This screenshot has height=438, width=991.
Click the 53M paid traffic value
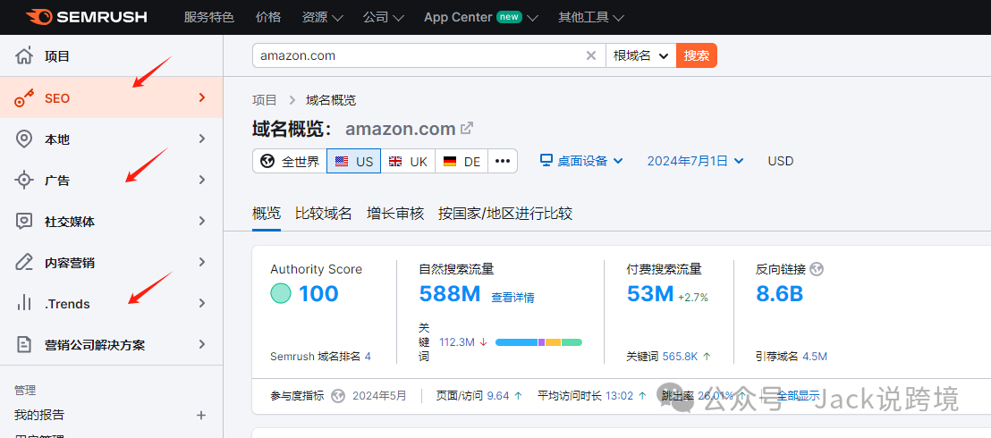[x=650, y=293]
